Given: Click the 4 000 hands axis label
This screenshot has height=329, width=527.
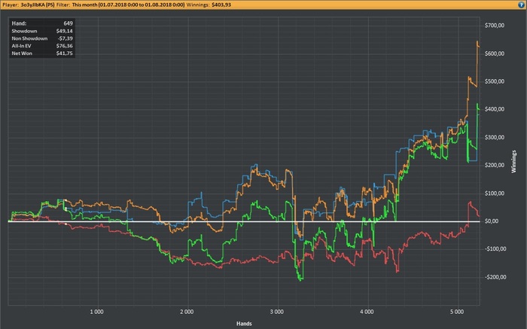Looking at the screenshot, I should coord(367,312).
